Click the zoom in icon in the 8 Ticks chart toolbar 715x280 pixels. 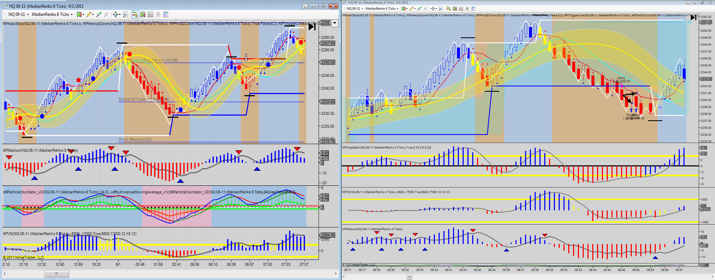(98, 14)
